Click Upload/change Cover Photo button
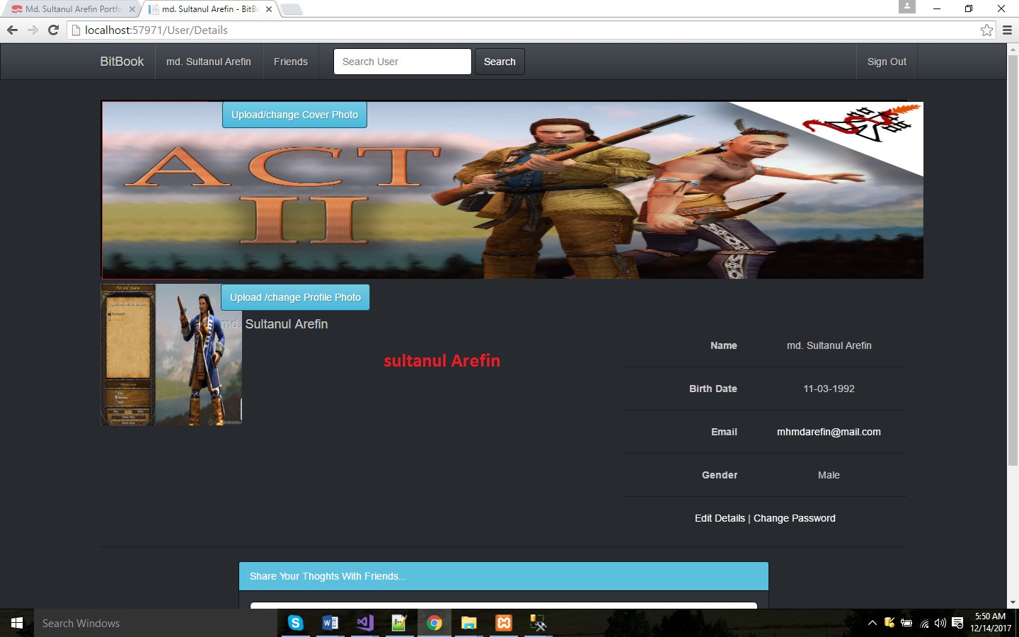The height and width of the screenshot is (637, 1019). 294,115
